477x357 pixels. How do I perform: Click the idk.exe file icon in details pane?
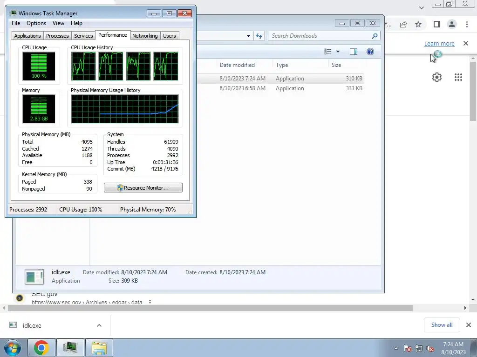(34, 276)
